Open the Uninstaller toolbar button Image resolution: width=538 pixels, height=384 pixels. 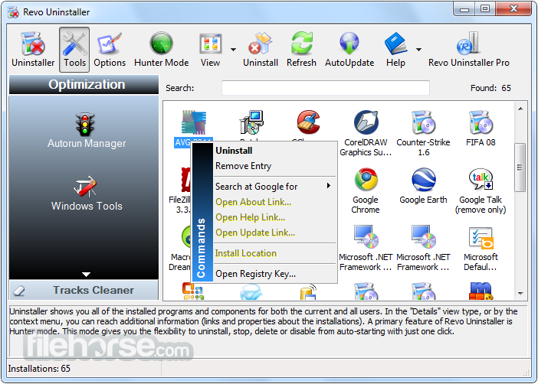(x=33, y=49)
